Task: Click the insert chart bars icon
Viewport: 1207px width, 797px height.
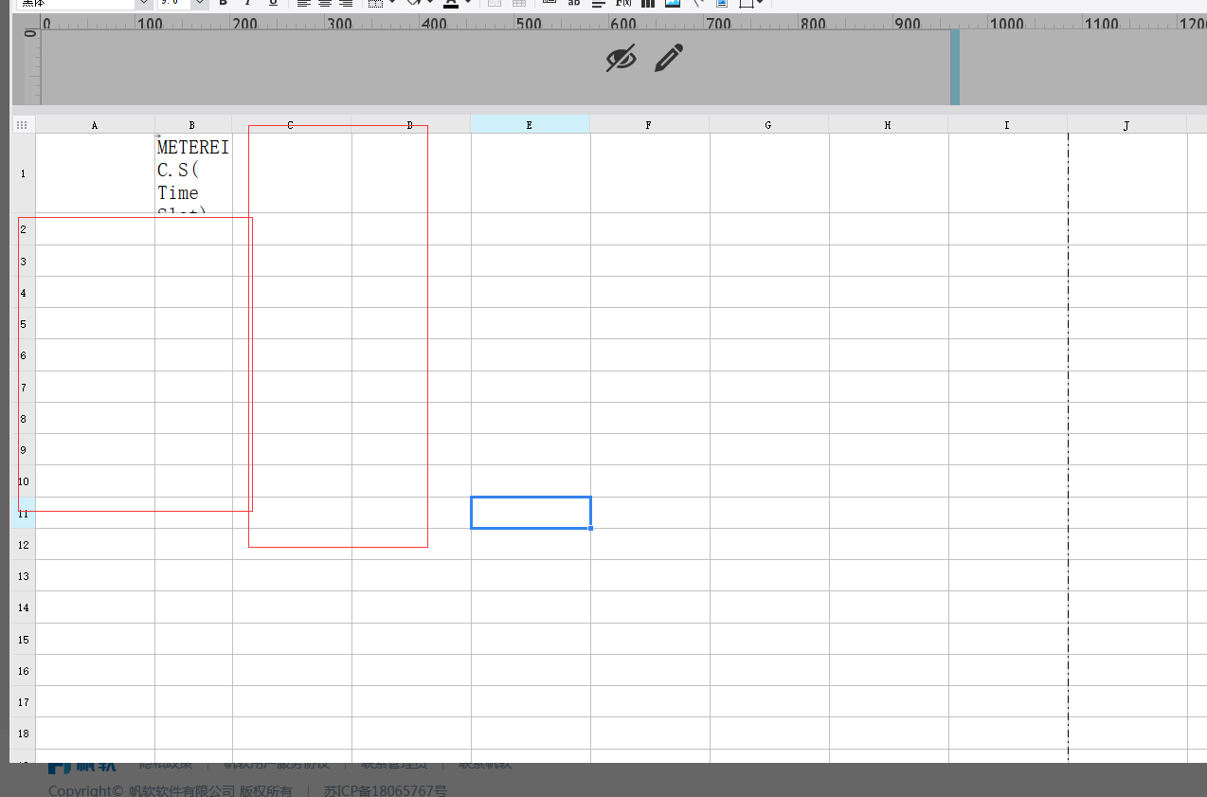Action: pyautogui.click(x=648, y=3)
